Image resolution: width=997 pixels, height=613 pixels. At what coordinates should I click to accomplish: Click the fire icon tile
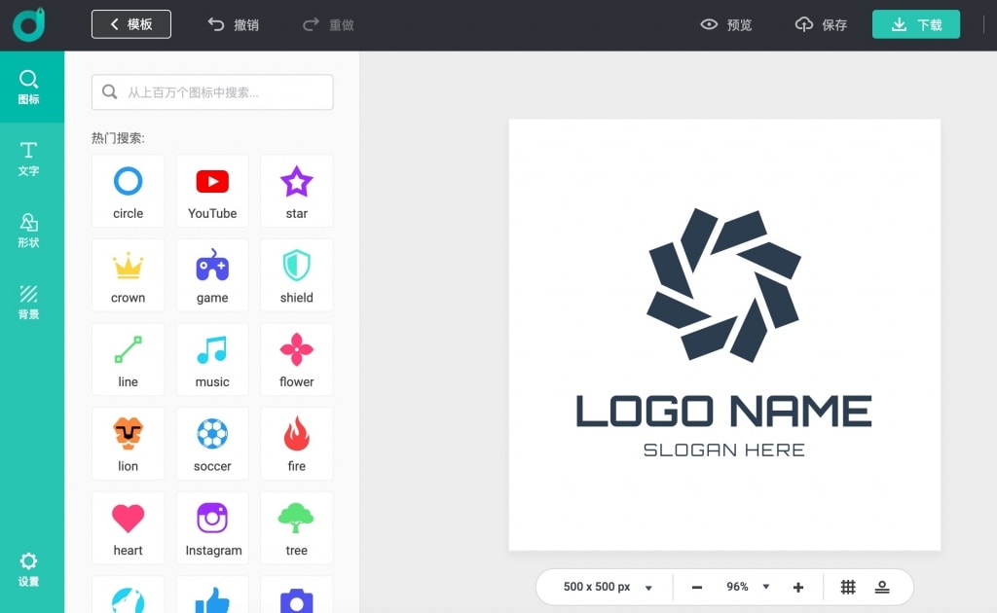click(296, 444)
